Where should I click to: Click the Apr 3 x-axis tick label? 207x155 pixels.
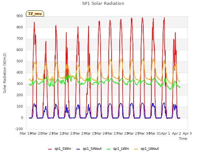[x=187, y=133]
